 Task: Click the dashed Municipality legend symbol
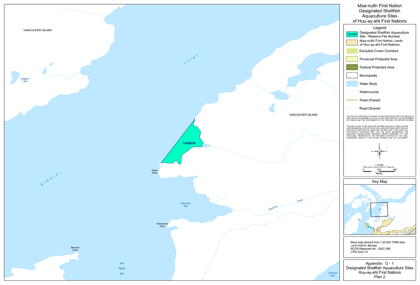pos(352,75)
